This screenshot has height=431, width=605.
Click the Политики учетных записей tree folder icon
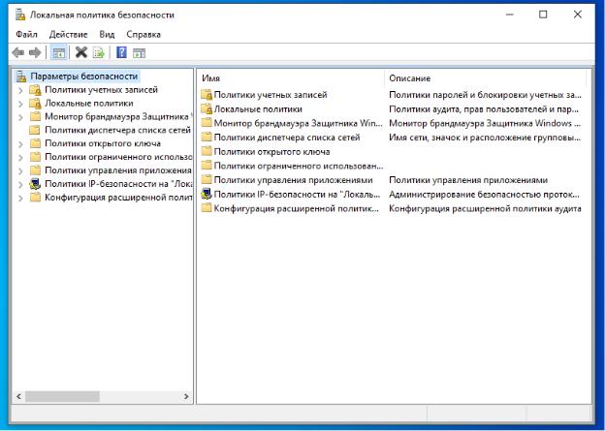tap(35, 90)
